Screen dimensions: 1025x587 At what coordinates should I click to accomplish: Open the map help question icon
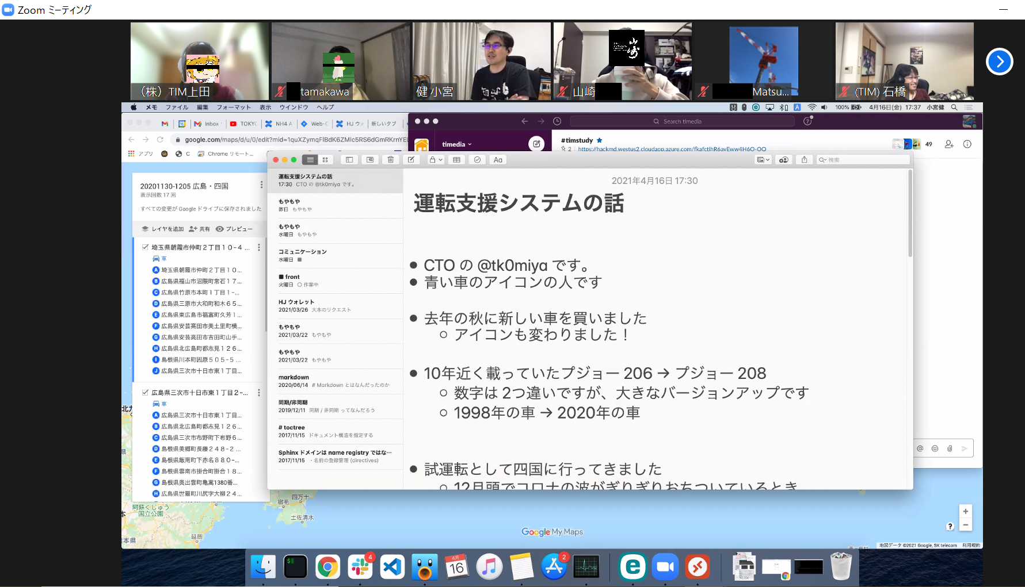coord(950,526)
